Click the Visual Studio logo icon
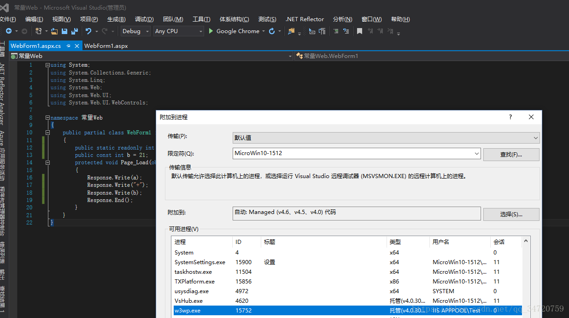This screenshot has height=318, width=569. [x=5, y=7]
